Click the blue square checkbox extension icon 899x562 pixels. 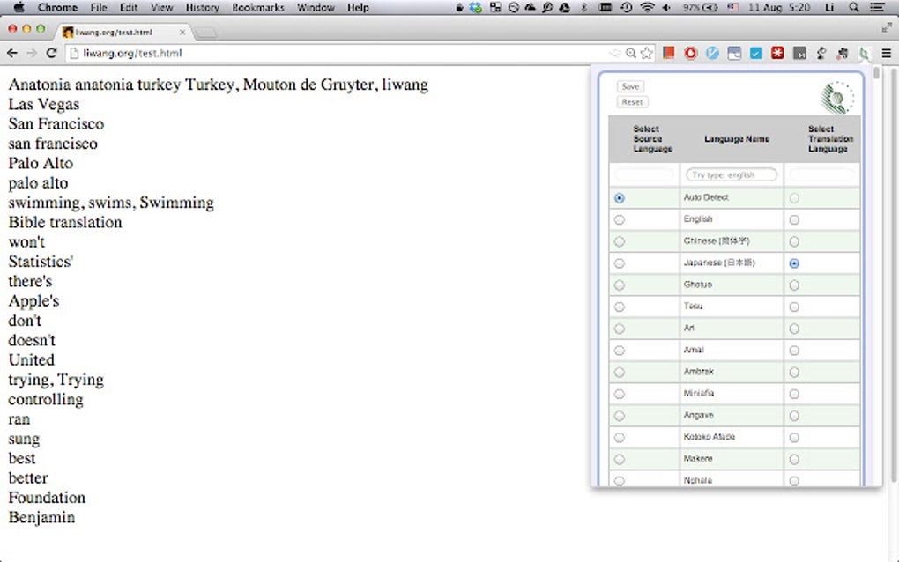(x=755, y=53)
